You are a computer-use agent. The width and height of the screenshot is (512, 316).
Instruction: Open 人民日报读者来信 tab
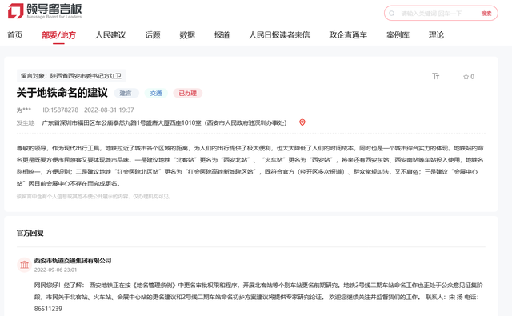[x=279, y=35]
